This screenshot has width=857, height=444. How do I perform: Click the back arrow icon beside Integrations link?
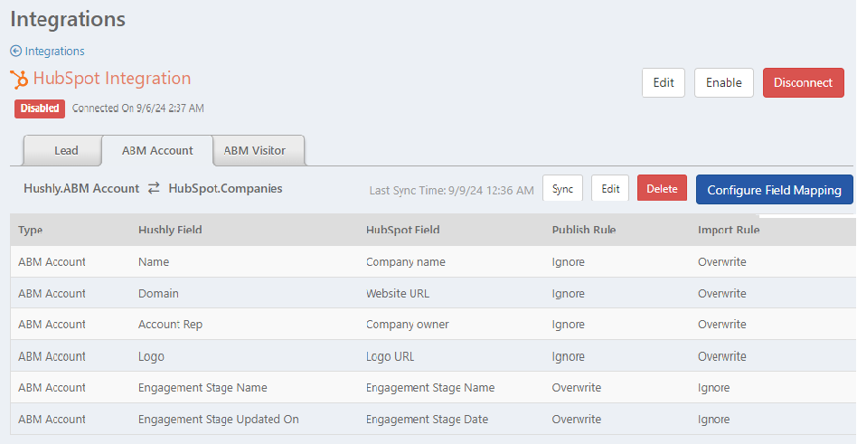point(16,52)
